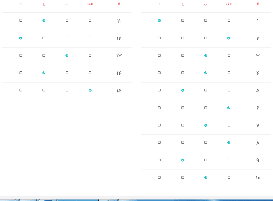This screenshot has height=201, width=273.
Task: Select option ب in question 1 row
Action: tap(206, 20)
